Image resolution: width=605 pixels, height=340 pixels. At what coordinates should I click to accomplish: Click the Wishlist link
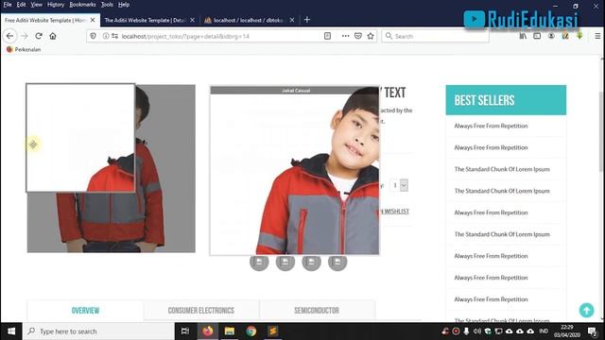click(395, 212)
